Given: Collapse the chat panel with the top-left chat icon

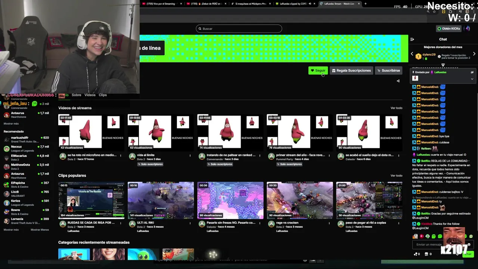Looking at the screenshot, I should click(x=412, y=39).
